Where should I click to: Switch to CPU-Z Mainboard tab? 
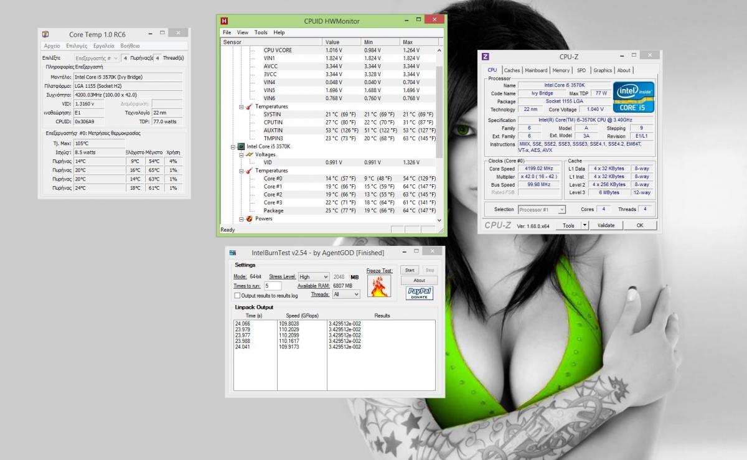tap(536, 70)
